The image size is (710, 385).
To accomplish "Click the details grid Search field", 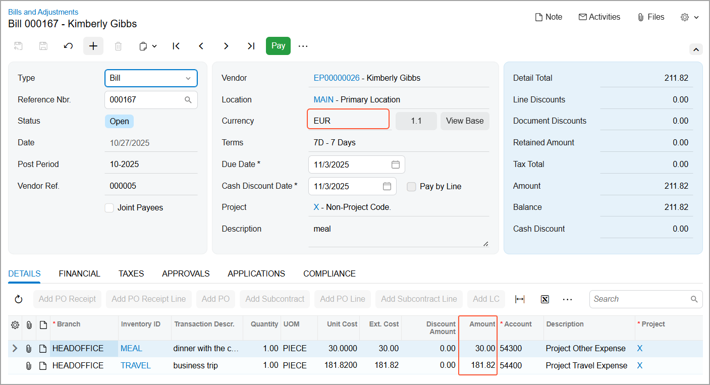I will pyautogui.click(x=646, y=299).
